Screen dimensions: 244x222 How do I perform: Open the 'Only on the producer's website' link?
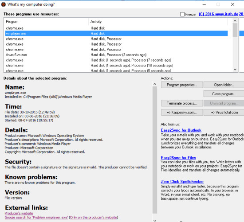pos(93,217)
